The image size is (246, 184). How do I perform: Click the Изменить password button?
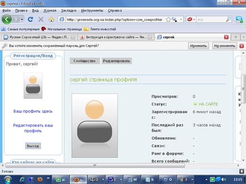(198, 46)
